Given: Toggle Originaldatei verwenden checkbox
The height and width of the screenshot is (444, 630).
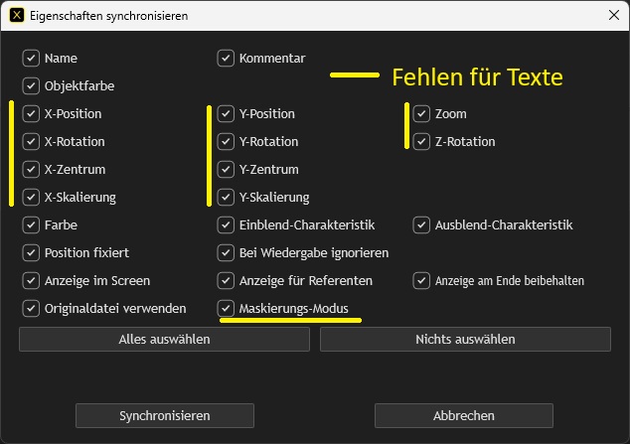Looking at the screenshot, I should (31, 308).
